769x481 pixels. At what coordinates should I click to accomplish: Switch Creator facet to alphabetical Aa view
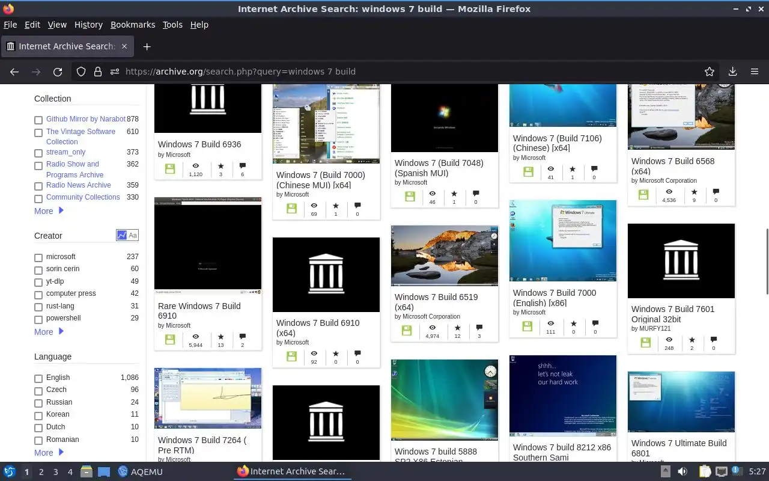(x=133, y=235)
